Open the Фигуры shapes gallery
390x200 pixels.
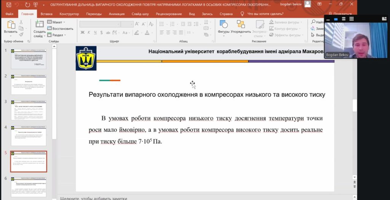224,24
